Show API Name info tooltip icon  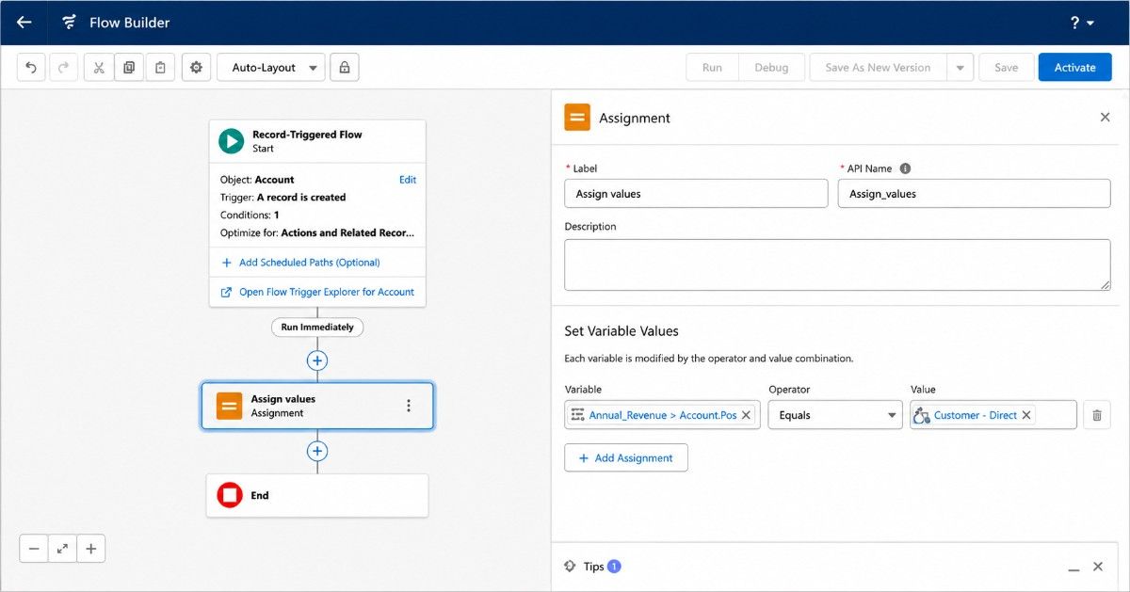coord(905,168)
